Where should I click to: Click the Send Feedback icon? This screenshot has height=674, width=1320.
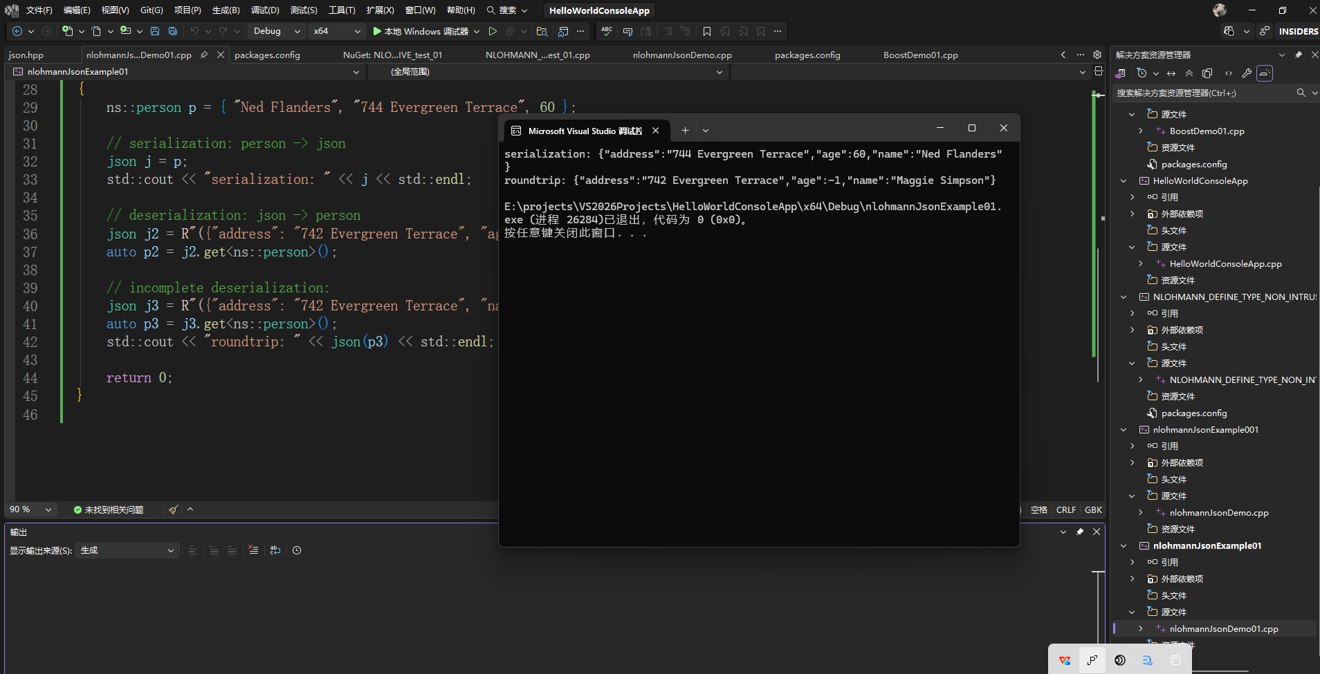(x=1265, y=31)
